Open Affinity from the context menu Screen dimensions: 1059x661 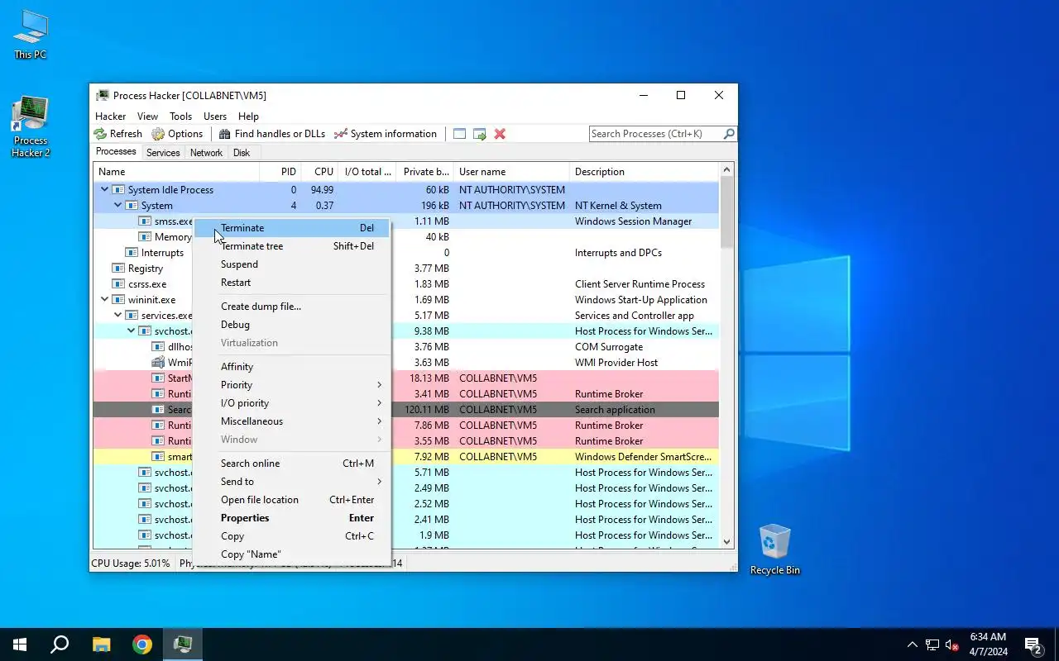pyautogui.click(x=291, y=367)
